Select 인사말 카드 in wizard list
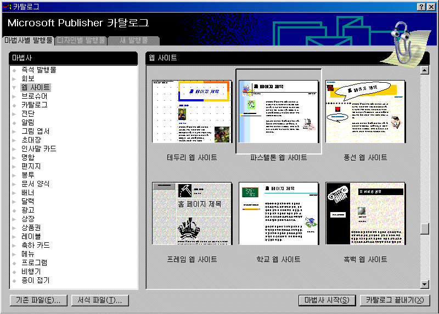 pyautogui.click(x=39, y=149)
